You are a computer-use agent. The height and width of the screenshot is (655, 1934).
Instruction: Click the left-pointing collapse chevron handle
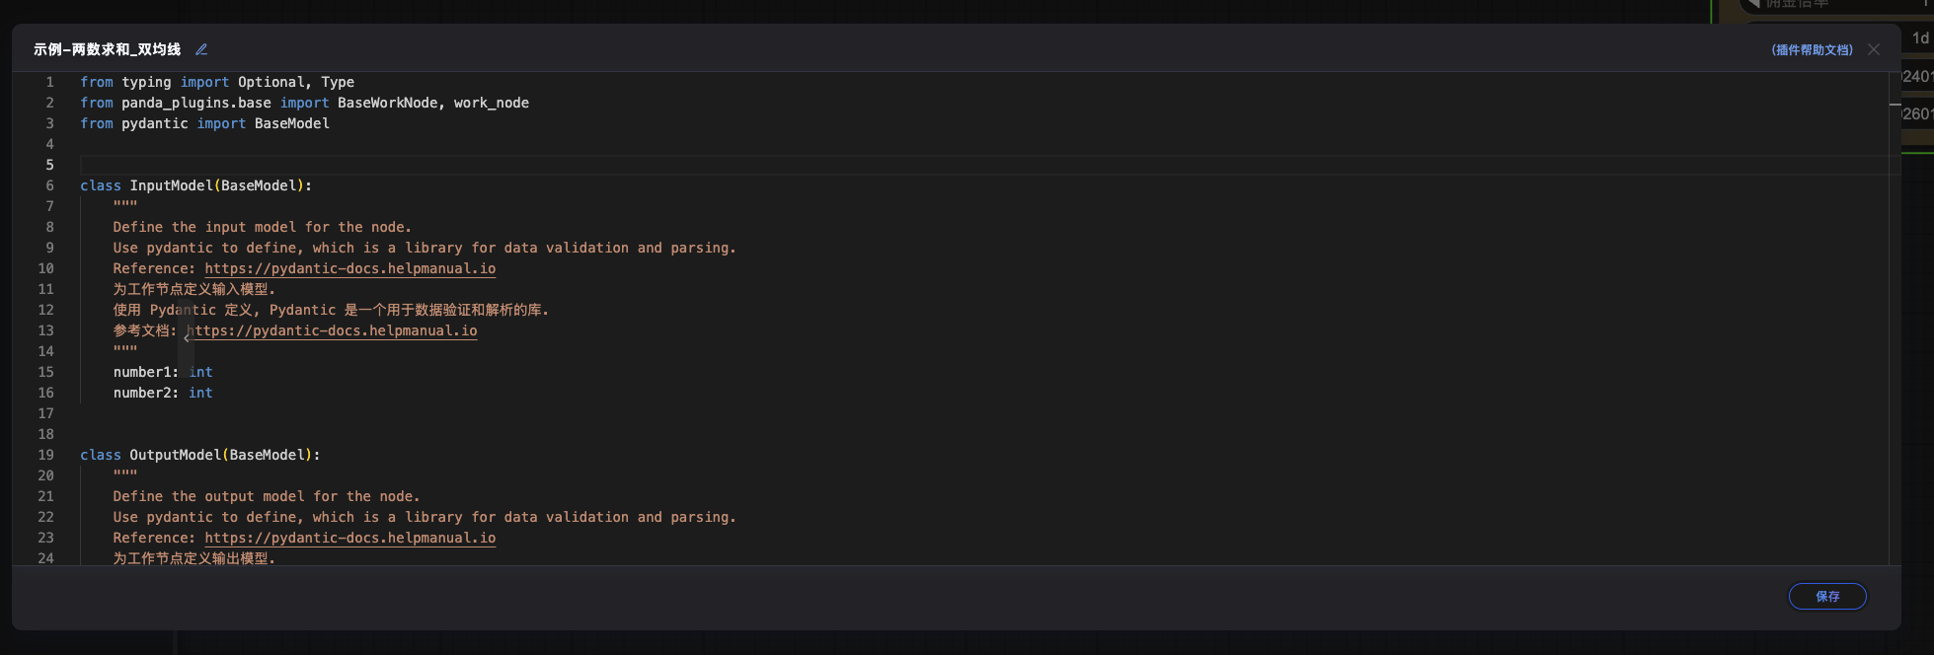[186, 337]
